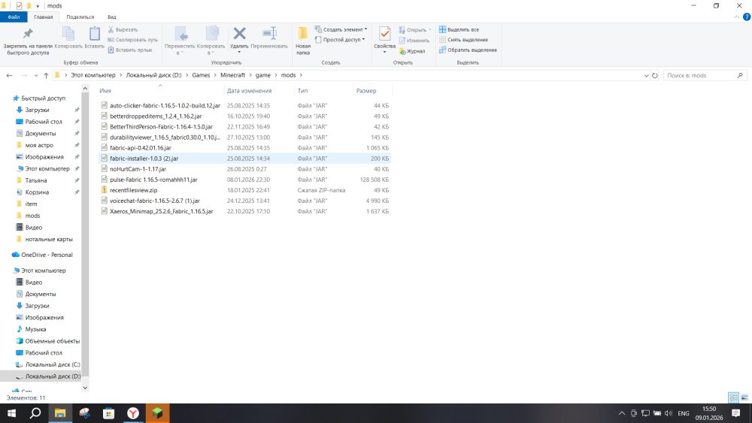The image size is (752, 423).
Task: Click Изменить edit button in ribbon
Action: point(414,41)
